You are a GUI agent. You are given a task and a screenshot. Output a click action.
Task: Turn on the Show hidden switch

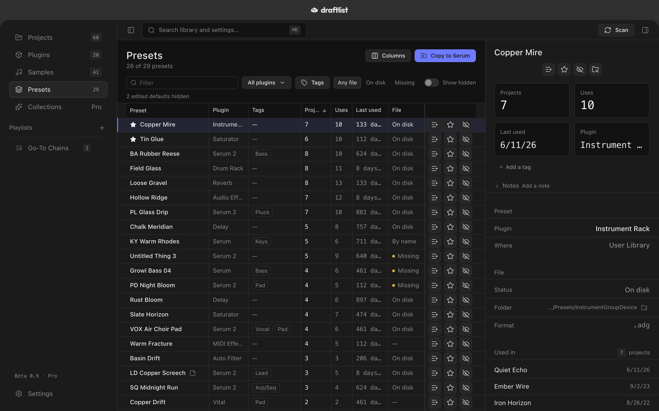pos(431,83)
